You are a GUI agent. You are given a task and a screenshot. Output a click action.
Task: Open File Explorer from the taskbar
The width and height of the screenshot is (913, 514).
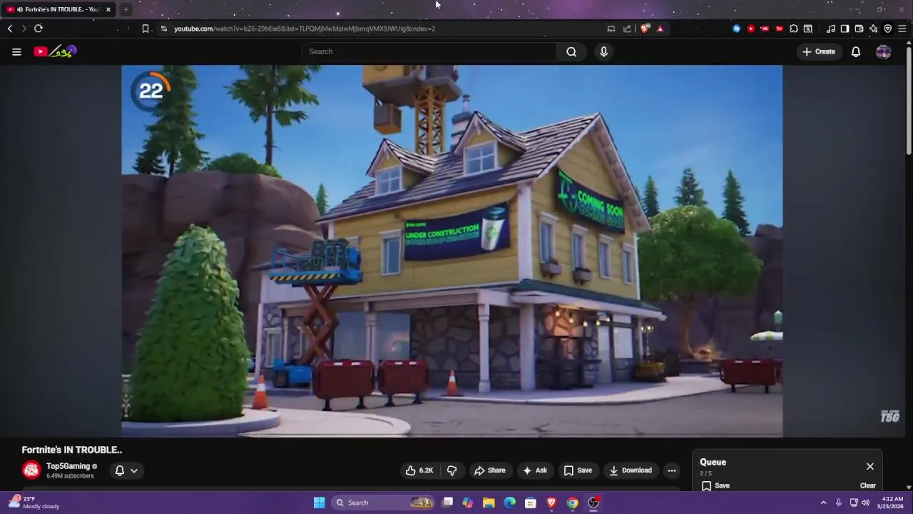489,503
